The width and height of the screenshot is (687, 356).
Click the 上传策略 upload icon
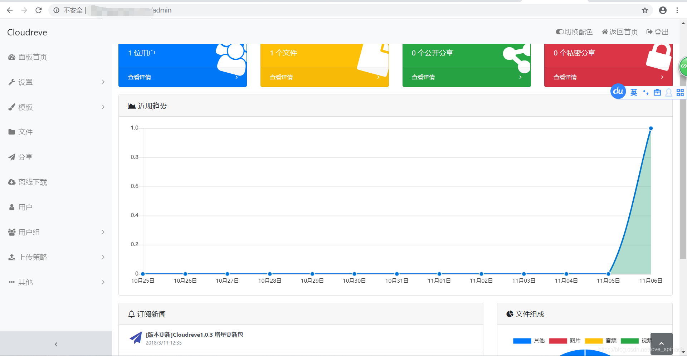pos(12,257)
